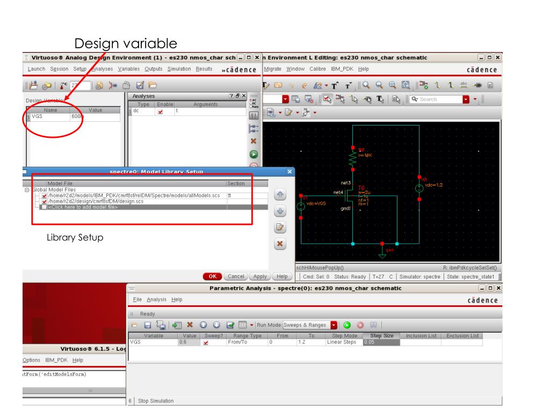Click the Create Pin icon in schematic toolbar
This screenshot has height=412, width=550.
click(477, 85)
